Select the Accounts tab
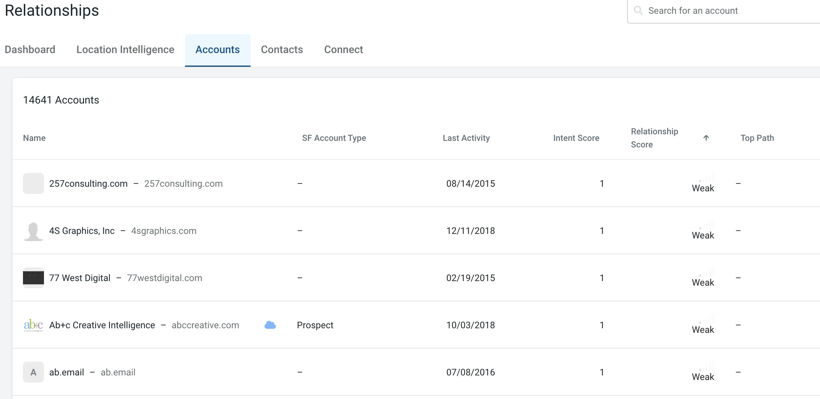Image resolution: width=820 pixels, height=399 pixels. tap(218, 50)
